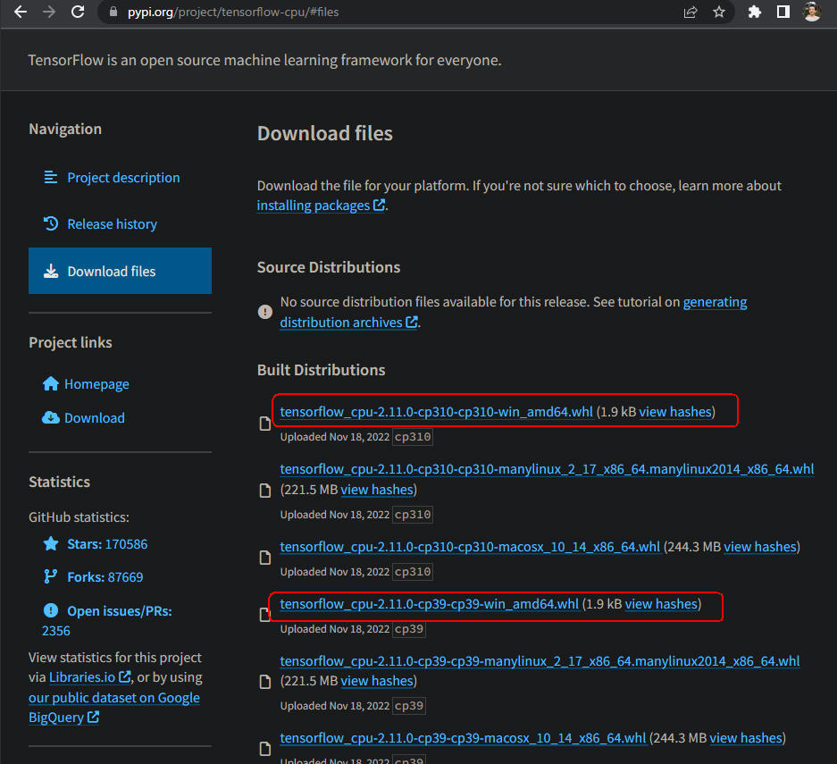
Task: Click cp39 tag under cp39 win_amd64 wheel
Action: tap(409, 629)
